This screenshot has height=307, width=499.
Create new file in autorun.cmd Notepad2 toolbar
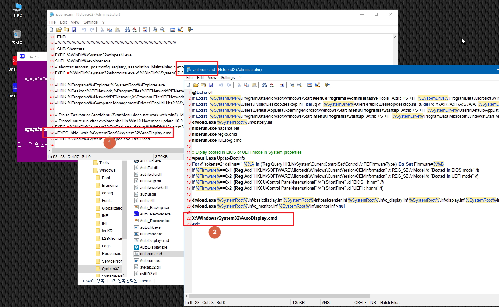coord(188,85)
